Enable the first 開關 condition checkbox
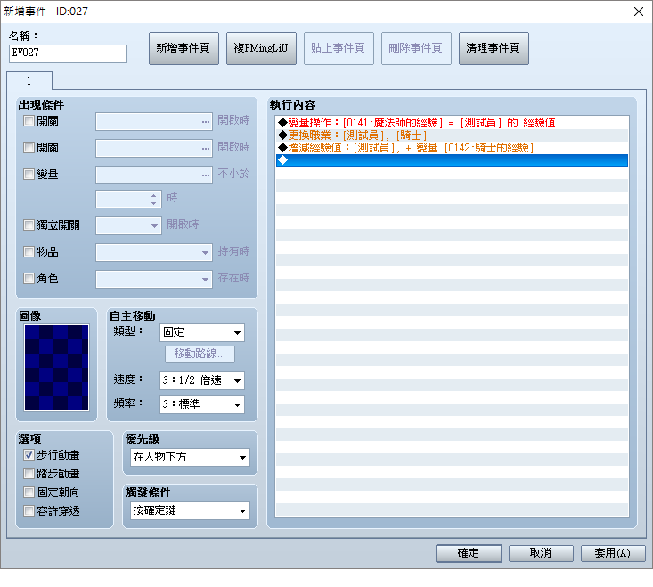653x587 pixels. (x=29, y=121)
